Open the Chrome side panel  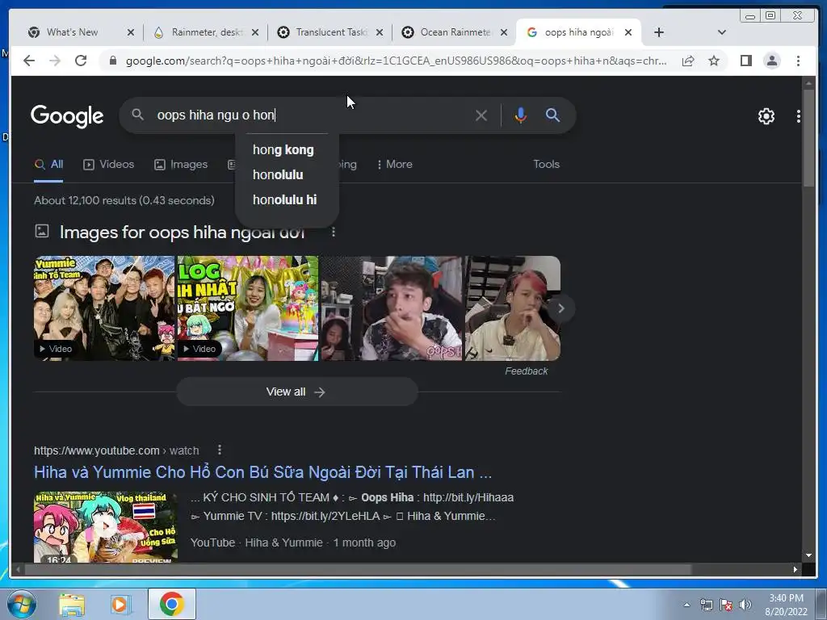point(745,61)
